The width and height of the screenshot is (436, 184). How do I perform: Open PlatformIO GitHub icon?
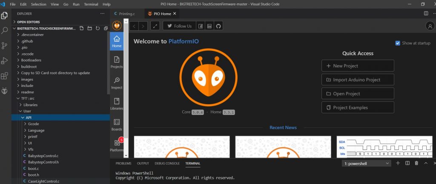pyautogui.click(x=218, y=26)
